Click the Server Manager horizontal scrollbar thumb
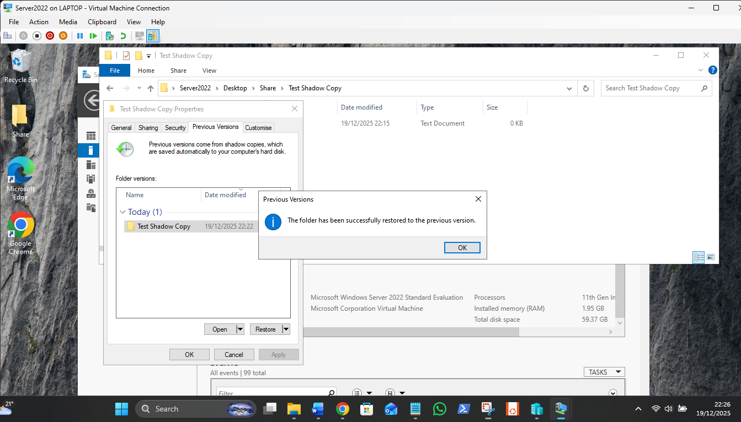This screenshot has height=422, width=741. (x=411, y=332)
